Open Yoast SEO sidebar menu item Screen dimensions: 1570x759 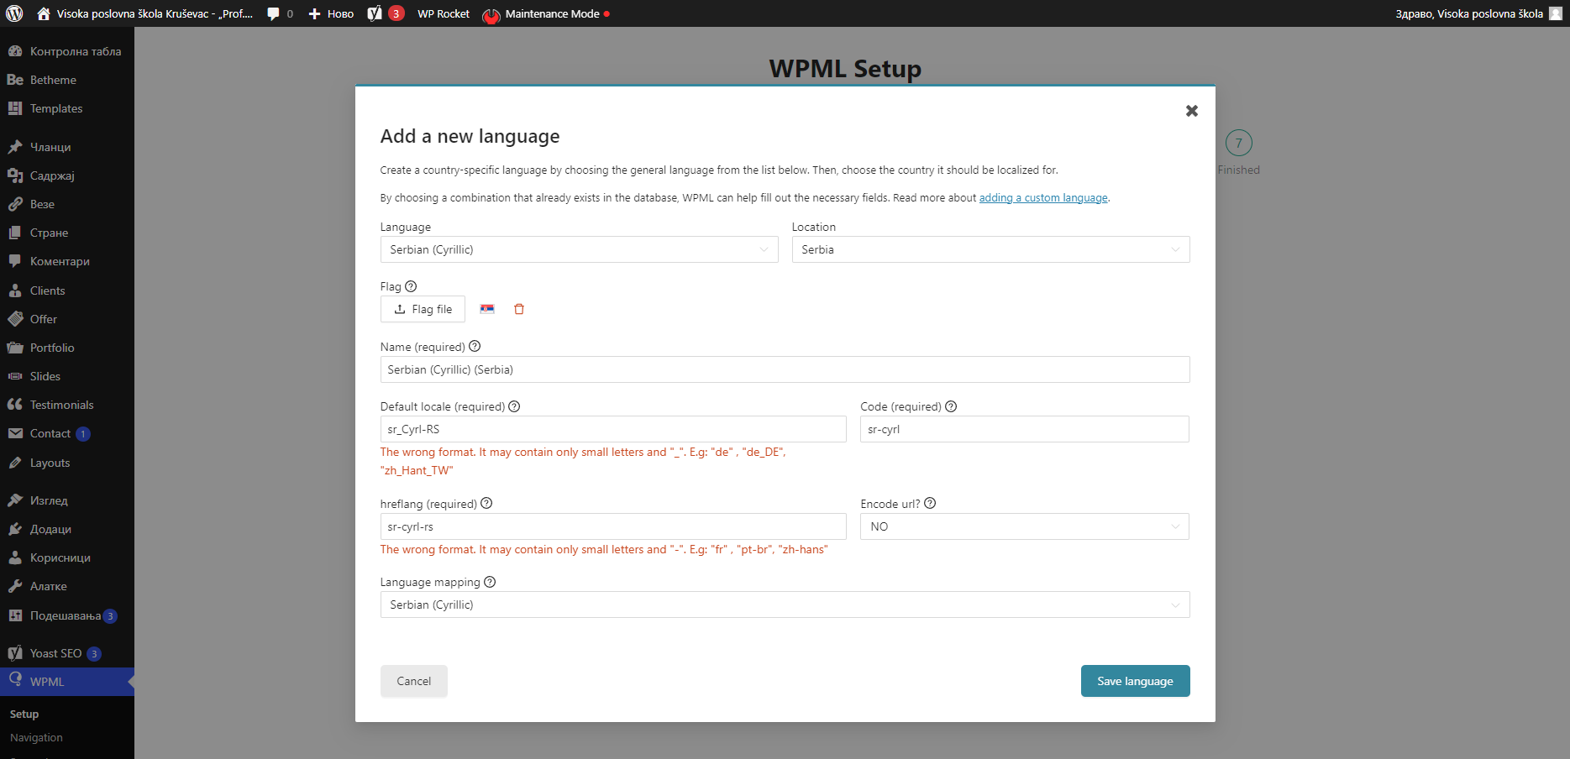tap(67, 653)
